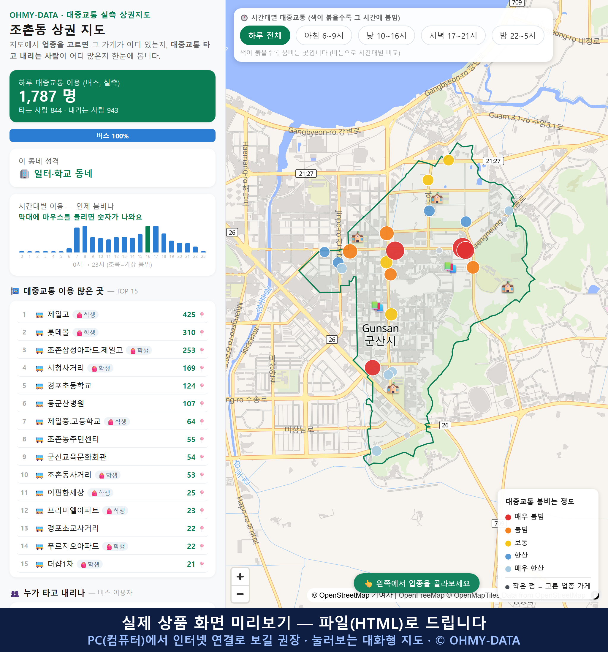Click the 타는 사람 844 · 내리는 사람 943 text
This screenshot has height=652, width=608.
pyautogui.click(x=68, y=110)
